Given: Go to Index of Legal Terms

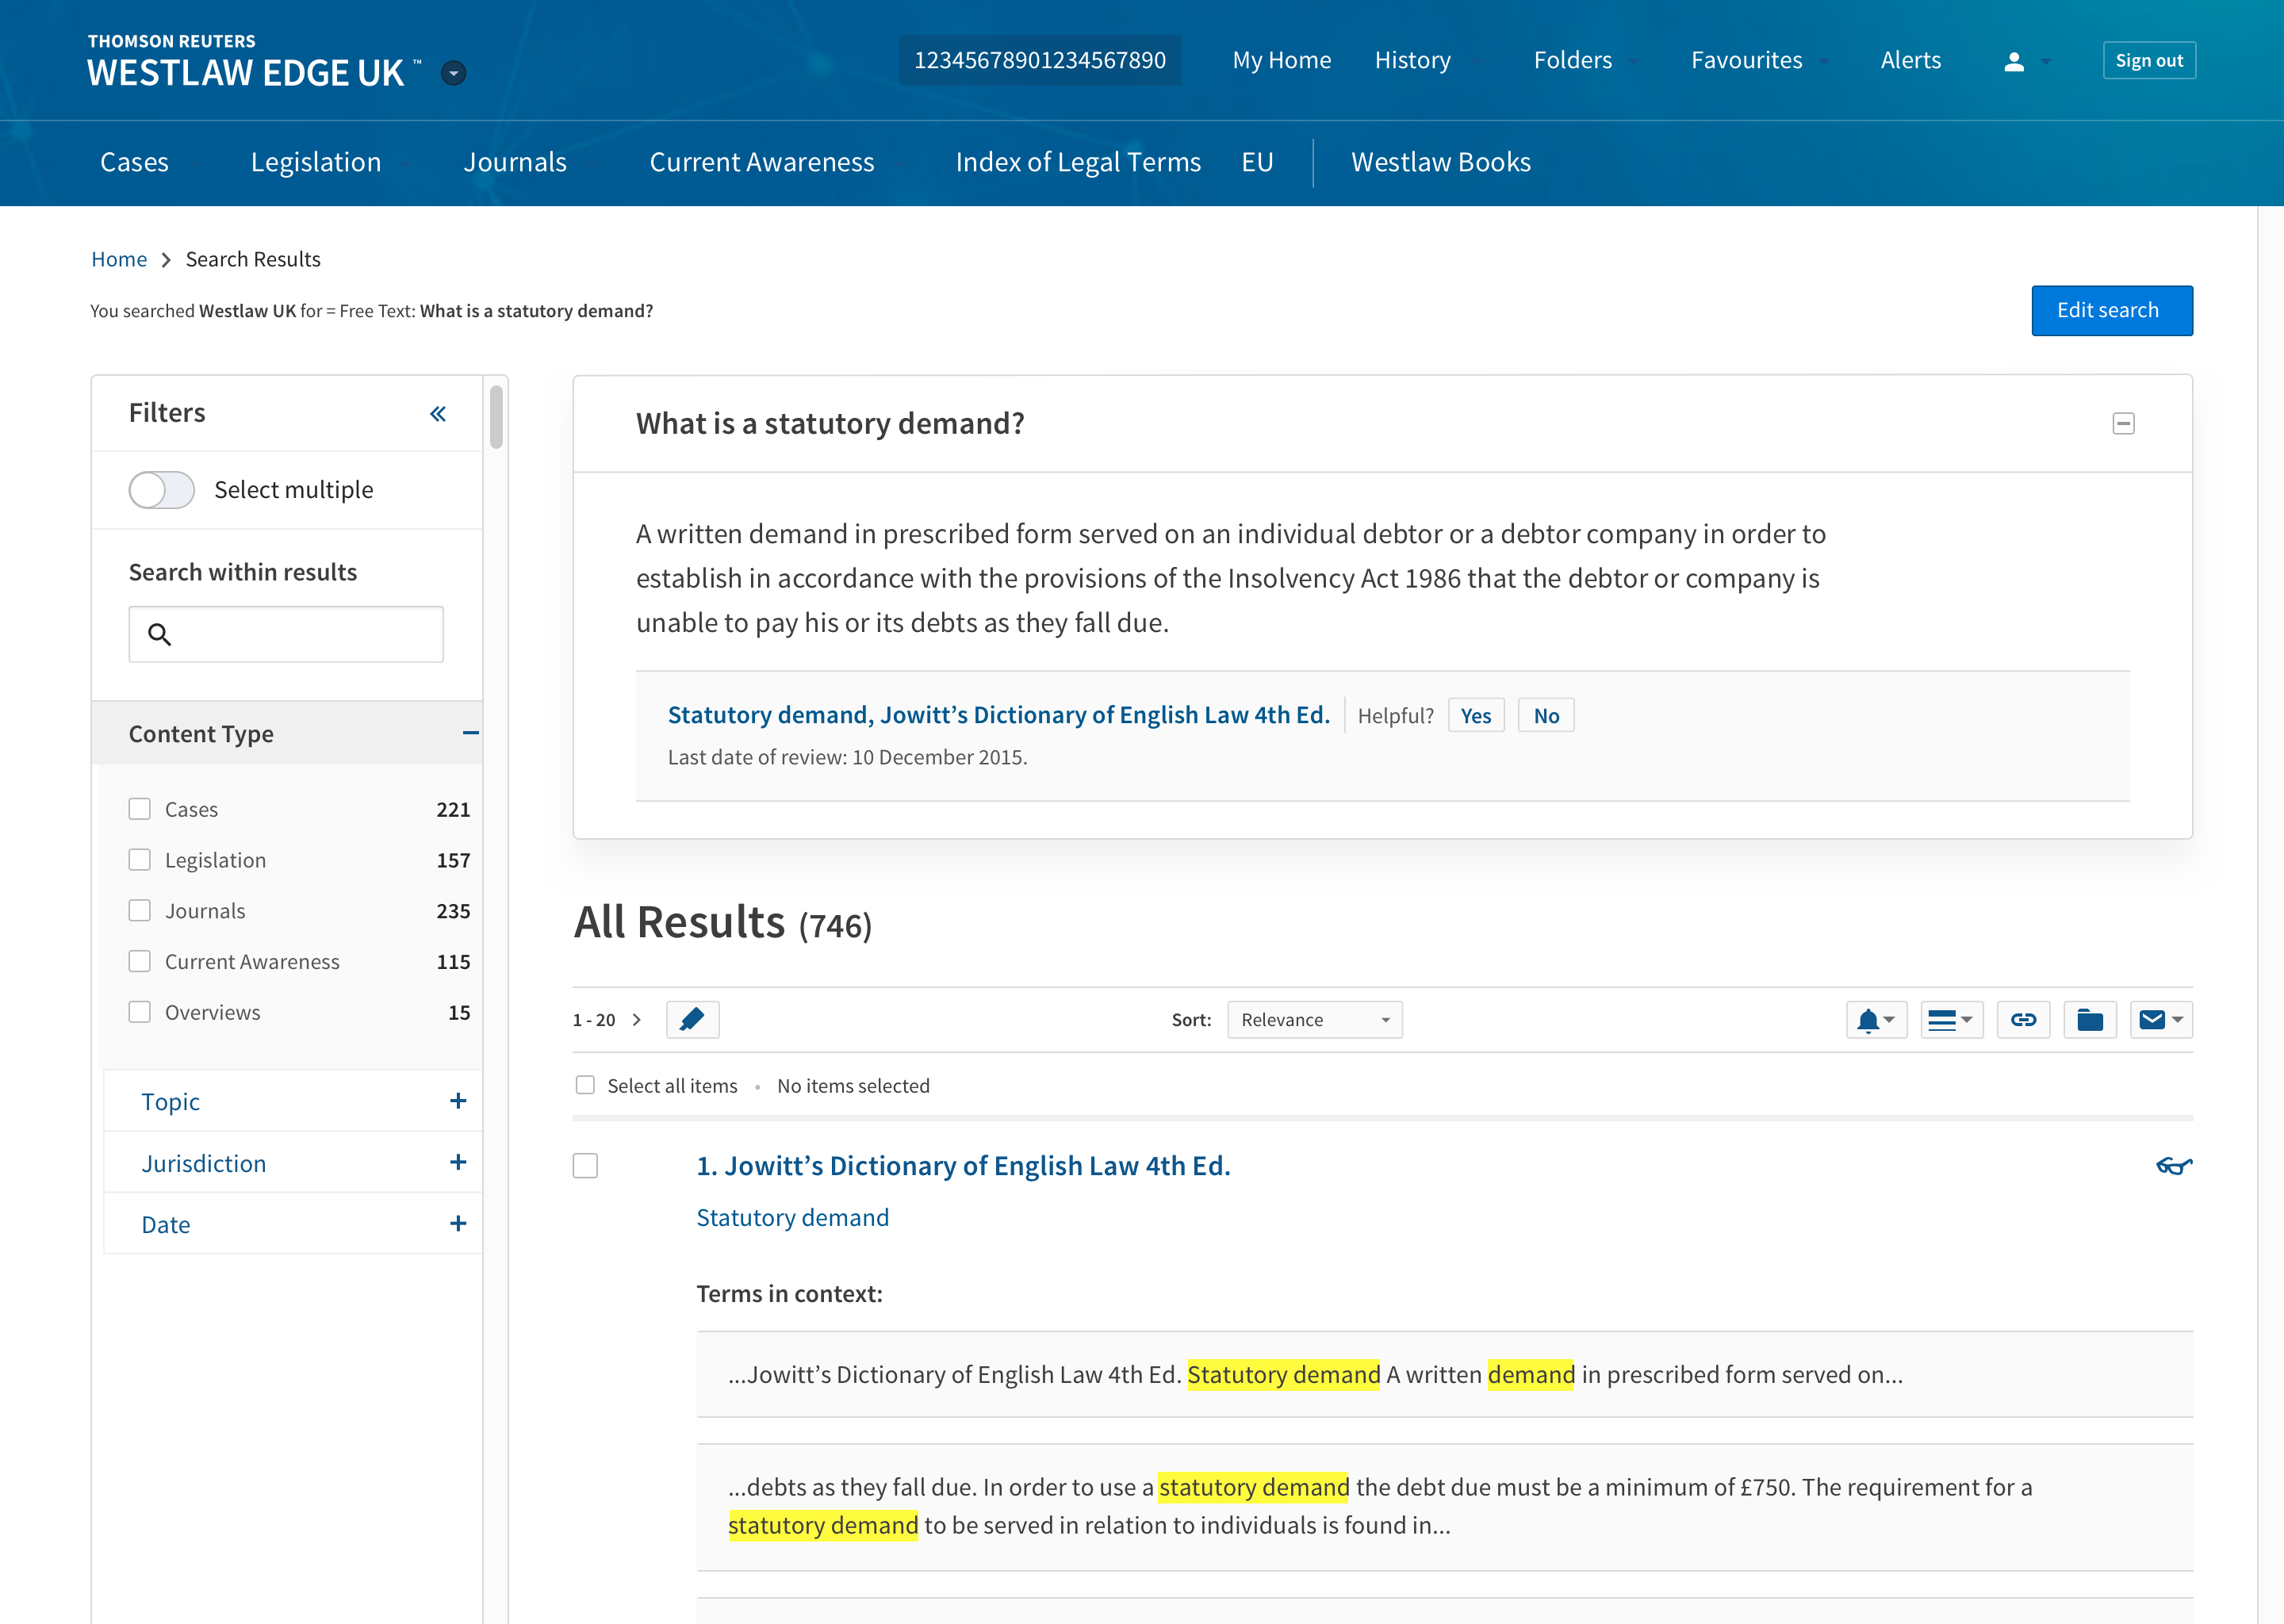Looking at the screenshot, I should coord(1078,162).
